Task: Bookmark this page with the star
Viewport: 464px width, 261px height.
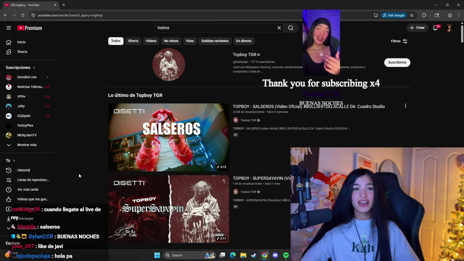Action: (412, 15)
